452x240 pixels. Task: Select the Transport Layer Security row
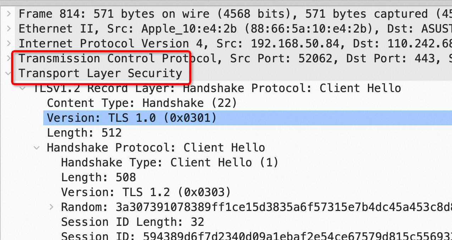100,73
